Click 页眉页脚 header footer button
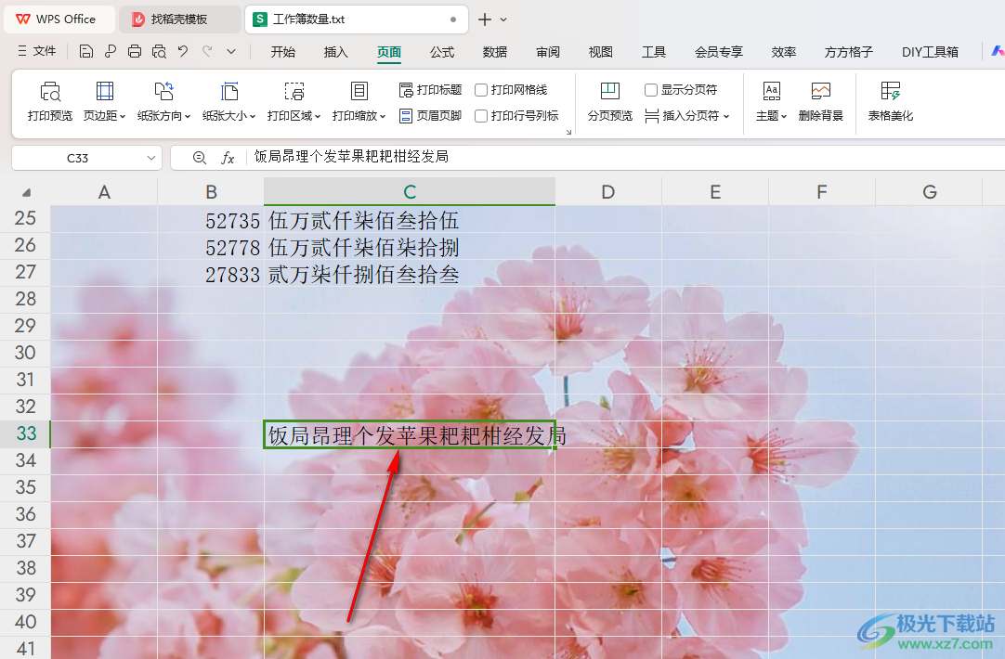Viewport: 1005px width, 659px height. [430, 116]
